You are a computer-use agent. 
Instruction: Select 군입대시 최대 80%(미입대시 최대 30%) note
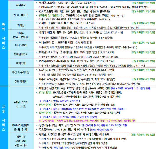coord(80,57)
